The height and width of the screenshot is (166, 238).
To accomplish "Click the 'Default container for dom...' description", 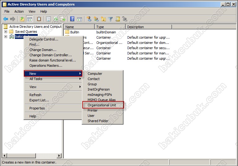I will (148, 43).
